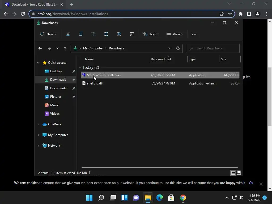
Task: Toggle Chrome side panel icon
Action: tap(249, 14)
